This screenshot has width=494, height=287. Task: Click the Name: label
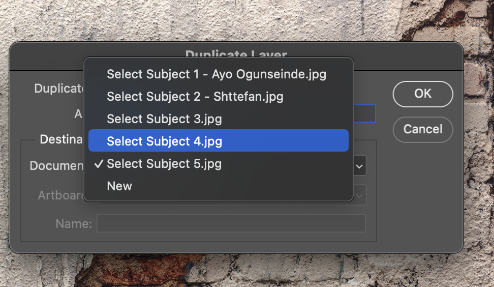[x=74, y=223]
